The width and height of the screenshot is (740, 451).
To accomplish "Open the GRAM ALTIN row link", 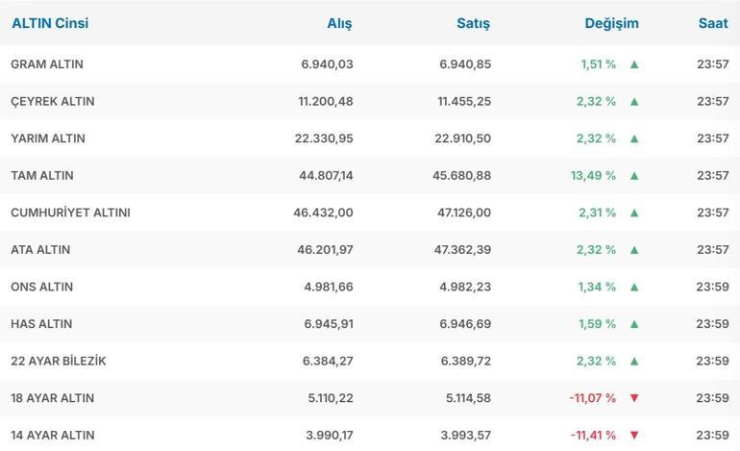I will point(47,64).
